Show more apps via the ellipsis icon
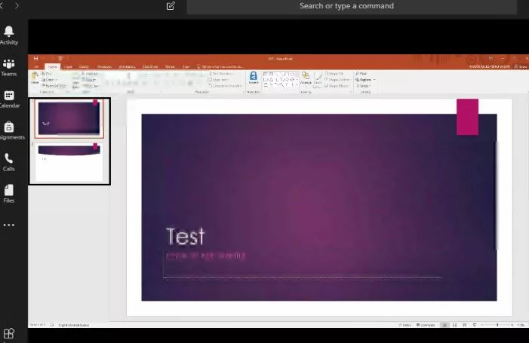Screen dimensions: 529x343 [9, 225]
